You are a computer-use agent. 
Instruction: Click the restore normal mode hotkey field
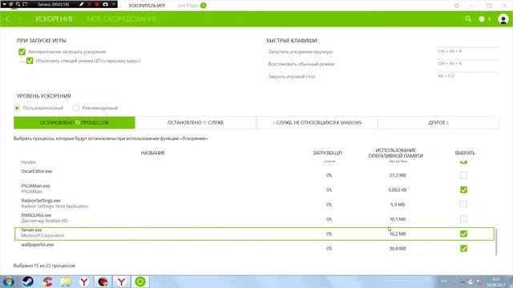468,64
